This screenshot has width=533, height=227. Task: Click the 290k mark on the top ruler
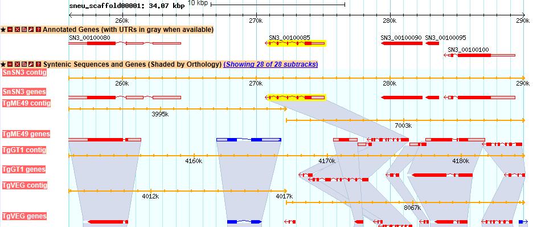tap(523, 21)
